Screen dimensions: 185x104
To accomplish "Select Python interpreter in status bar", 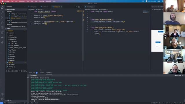I will 13,103.
